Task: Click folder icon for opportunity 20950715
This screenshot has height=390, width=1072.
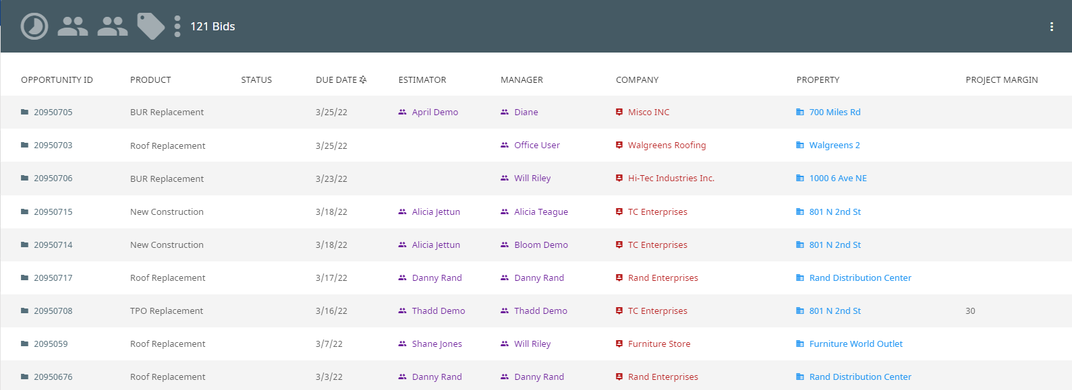Action: 25,212
